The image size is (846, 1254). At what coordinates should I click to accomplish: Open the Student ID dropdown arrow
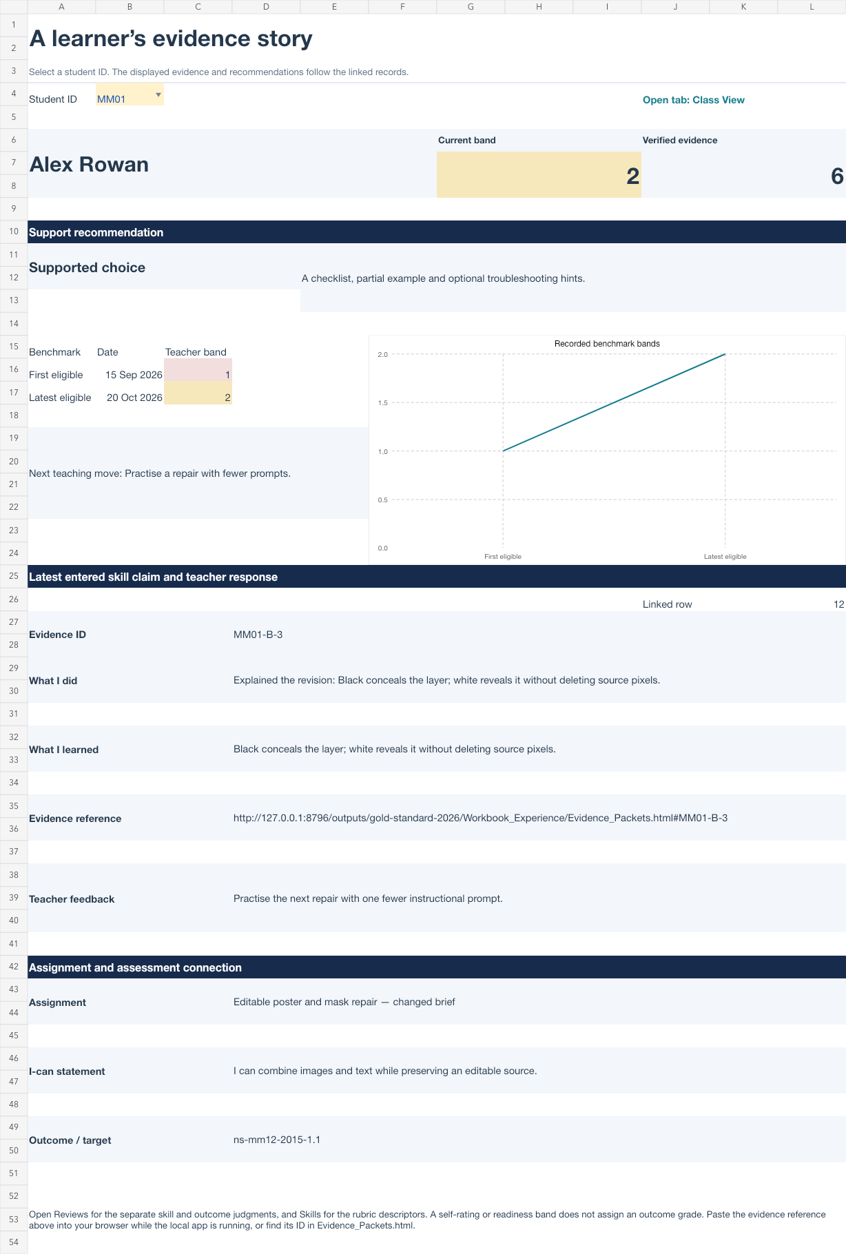(x=158, y=94)
